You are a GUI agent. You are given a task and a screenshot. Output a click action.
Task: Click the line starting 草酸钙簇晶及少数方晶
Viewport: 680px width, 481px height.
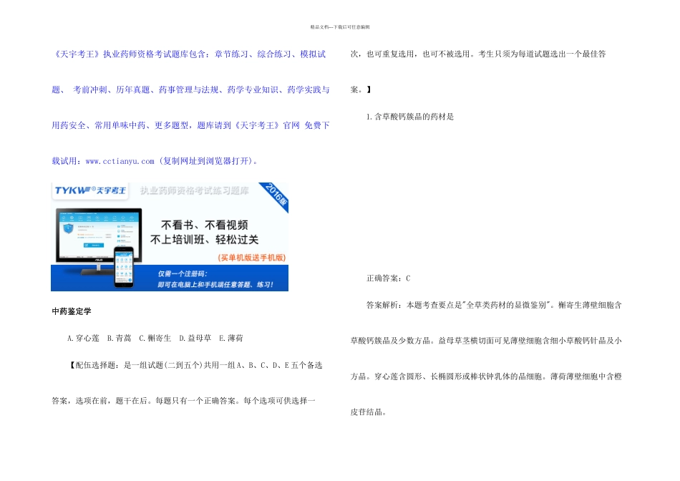pyautogui.click(x=486, y=341)
